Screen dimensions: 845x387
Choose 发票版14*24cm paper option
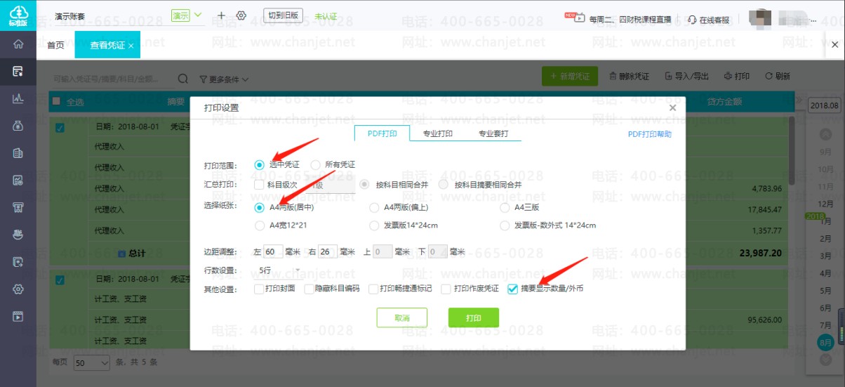click(x=374, y=226)
